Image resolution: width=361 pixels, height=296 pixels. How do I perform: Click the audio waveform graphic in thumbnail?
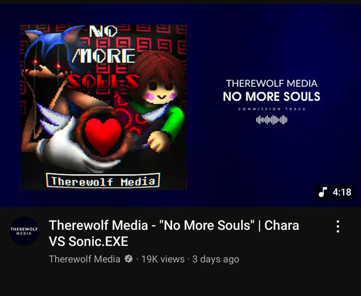[272, 120]
